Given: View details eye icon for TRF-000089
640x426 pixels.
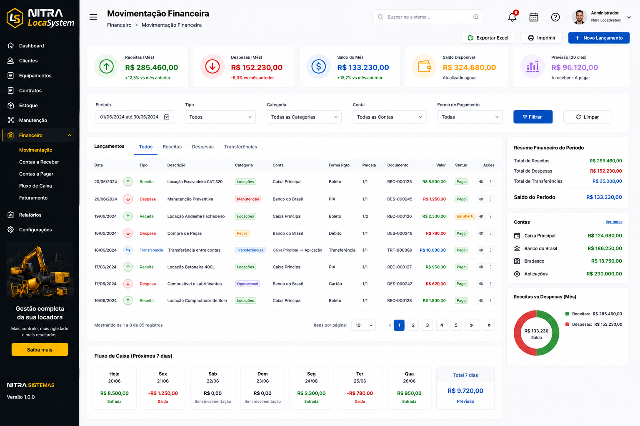Looking at the screenshot, I should tap(481, 250).
